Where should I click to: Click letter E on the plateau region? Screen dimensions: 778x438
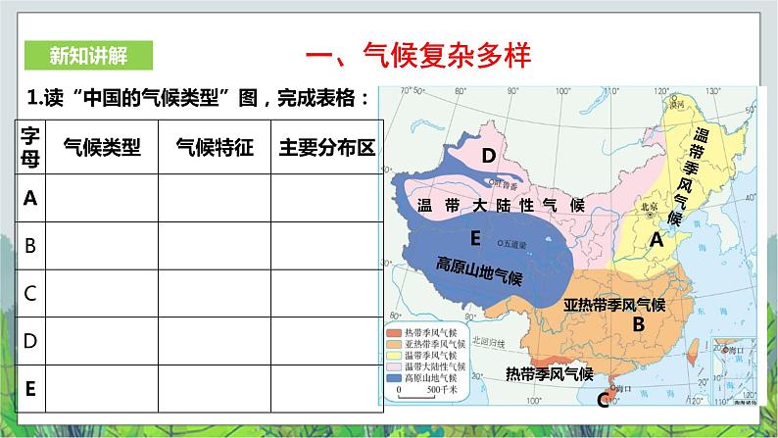pos(475,238)
